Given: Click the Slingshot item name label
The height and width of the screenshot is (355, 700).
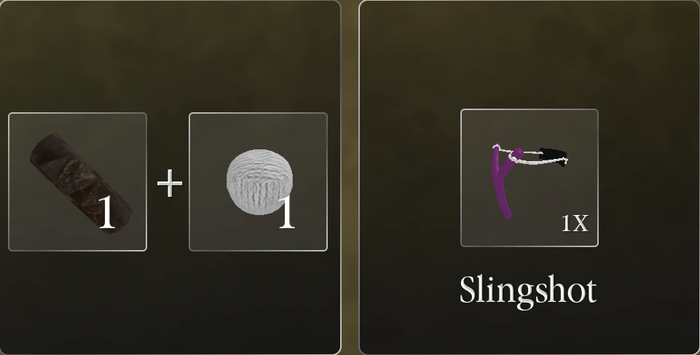Looking at the screenshot, I should pos(528,291).
